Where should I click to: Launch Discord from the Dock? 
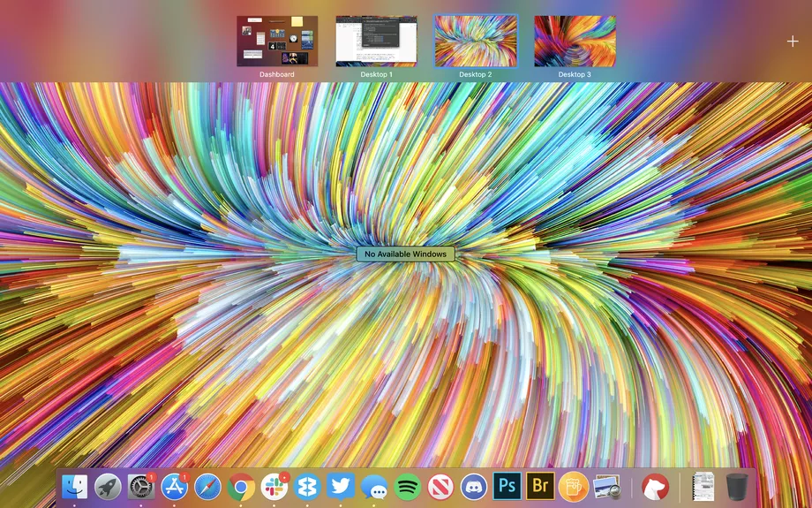pos(474,486)
